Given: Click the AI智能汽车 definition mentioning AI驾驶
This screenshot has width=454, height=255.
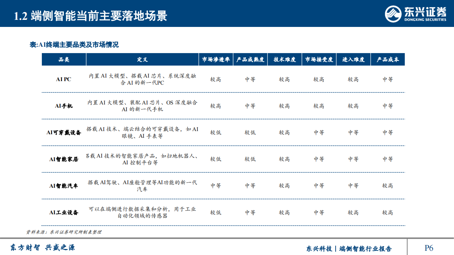Looking at the screenshot, I should (x=142, y=186).
